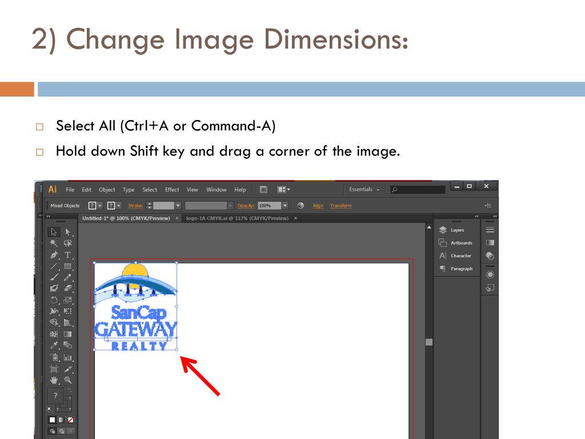Collapse the toolbox using double arrows

pos(48,216)
